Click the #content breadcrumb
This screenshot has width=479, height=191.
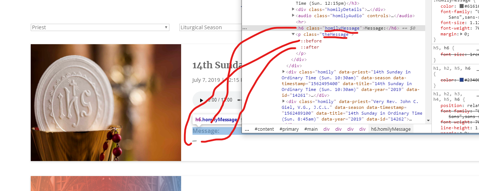264,129
